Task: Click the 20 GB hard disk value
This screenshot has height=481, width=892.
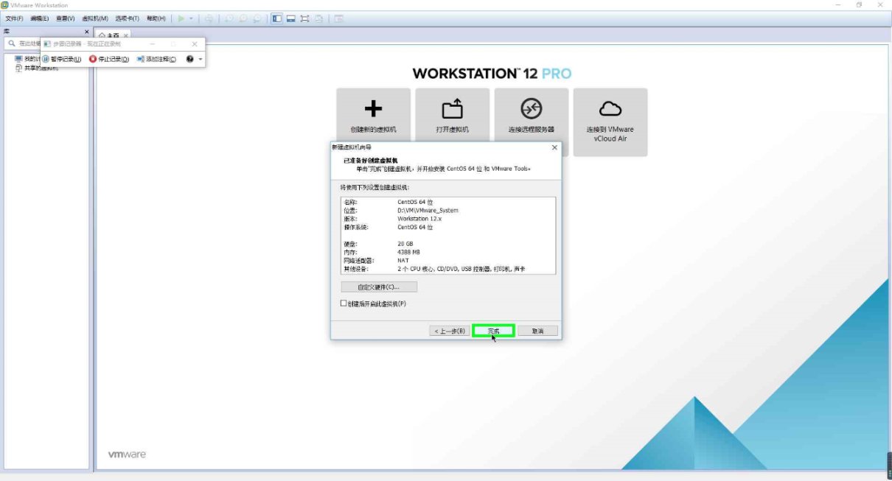Action: (405, 243)
